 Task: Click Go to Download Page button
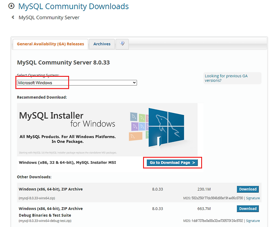pos(172,163)
